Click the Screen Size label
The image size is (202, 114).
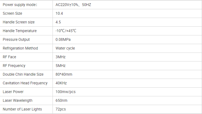point(13,13)
